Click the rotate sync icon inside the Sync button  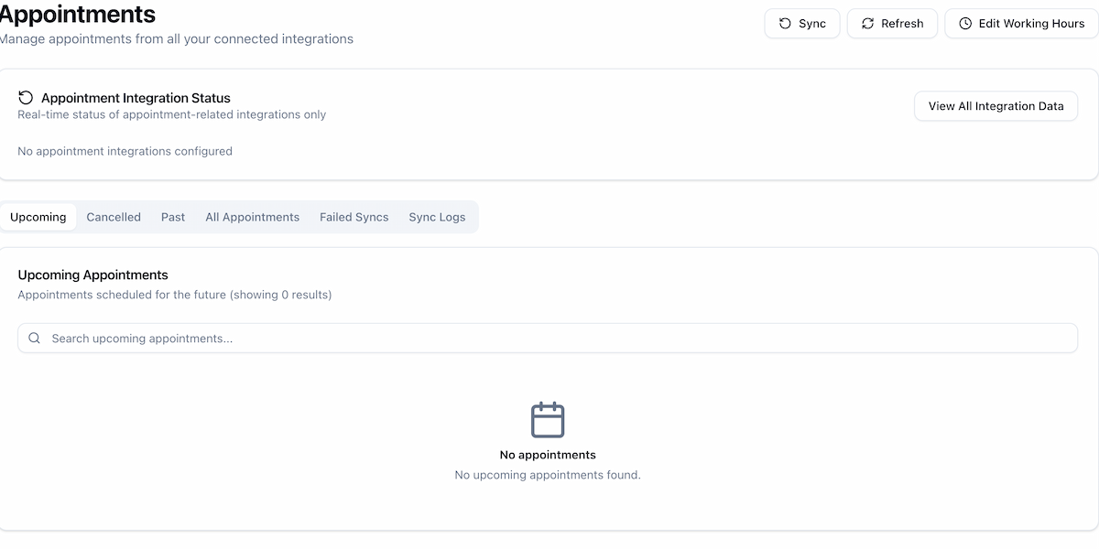pyautogui.click(x=784, y=23)
